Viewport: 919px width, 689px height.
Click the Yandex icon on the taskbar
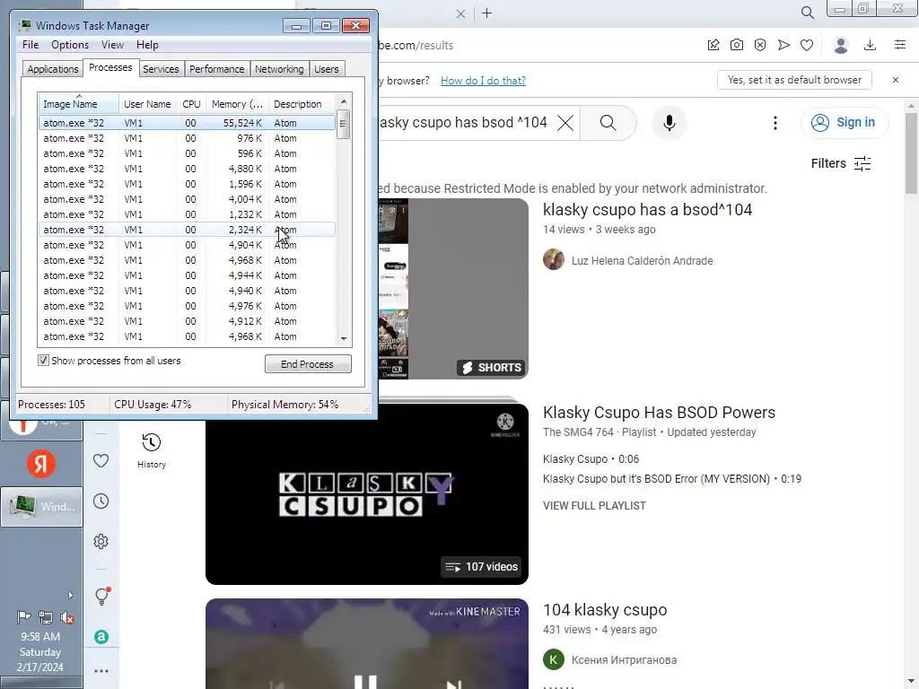pos(41,464)
